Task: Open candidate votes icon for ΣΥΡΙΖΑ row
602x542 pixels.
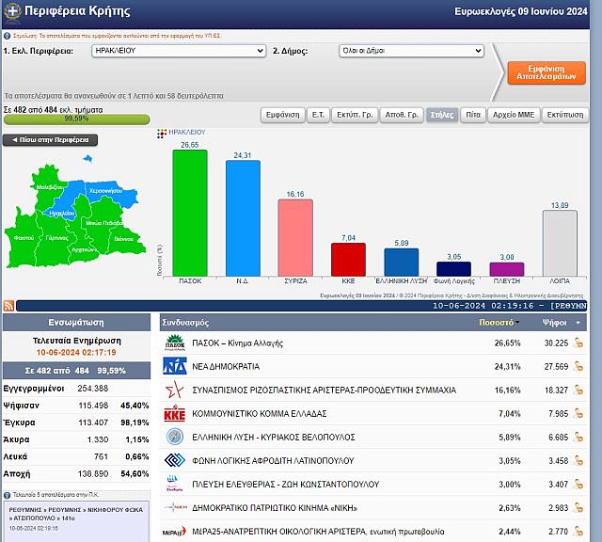Action: [x=578, y=390]
